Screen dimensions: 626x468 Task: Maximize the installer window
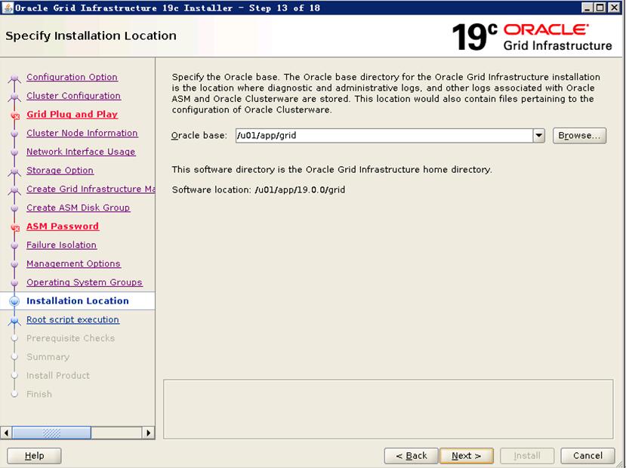(x=600, y=8)
